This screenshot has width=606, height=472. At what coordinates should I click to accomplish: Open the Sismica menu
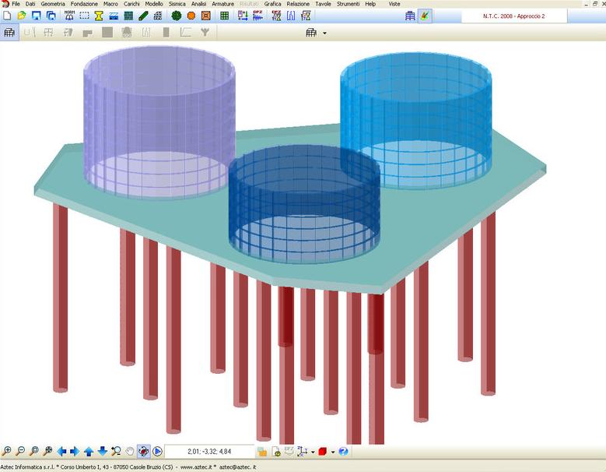click(x=177, y=4)
